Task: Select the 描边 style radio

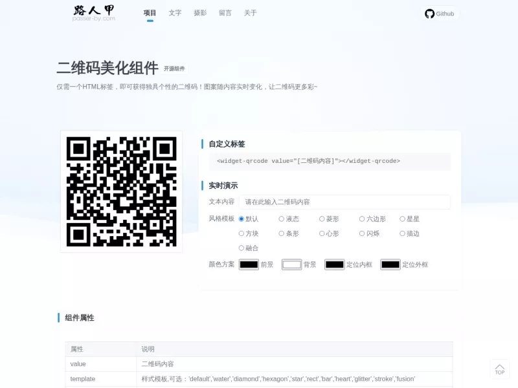Action: click(x=402, y=233)
